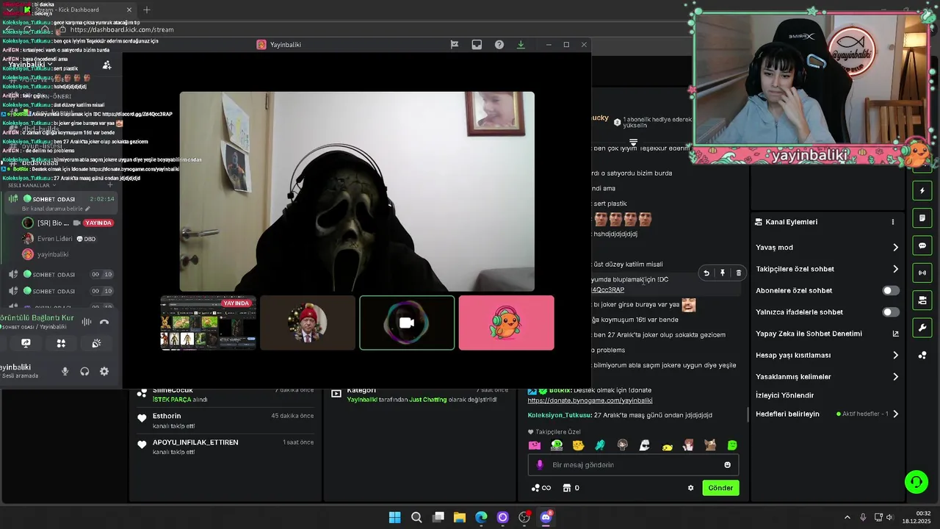
Task: Open the donate.bynogame.com link in chat
Action: 590,400
